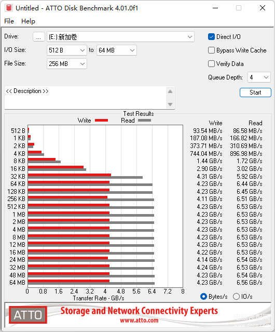Click inside the Description text field
The width and height of the screenshot is (275, 332).
(86, 98)
